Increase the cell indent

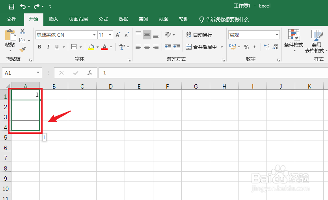177,47
